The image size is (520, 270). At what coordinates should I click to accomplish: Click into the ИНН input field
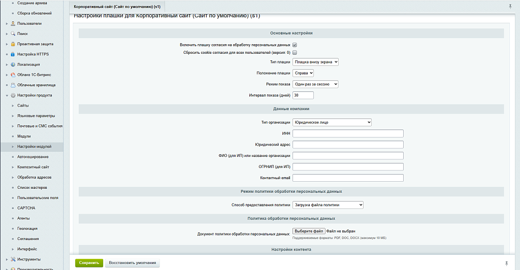coord(348,133)
